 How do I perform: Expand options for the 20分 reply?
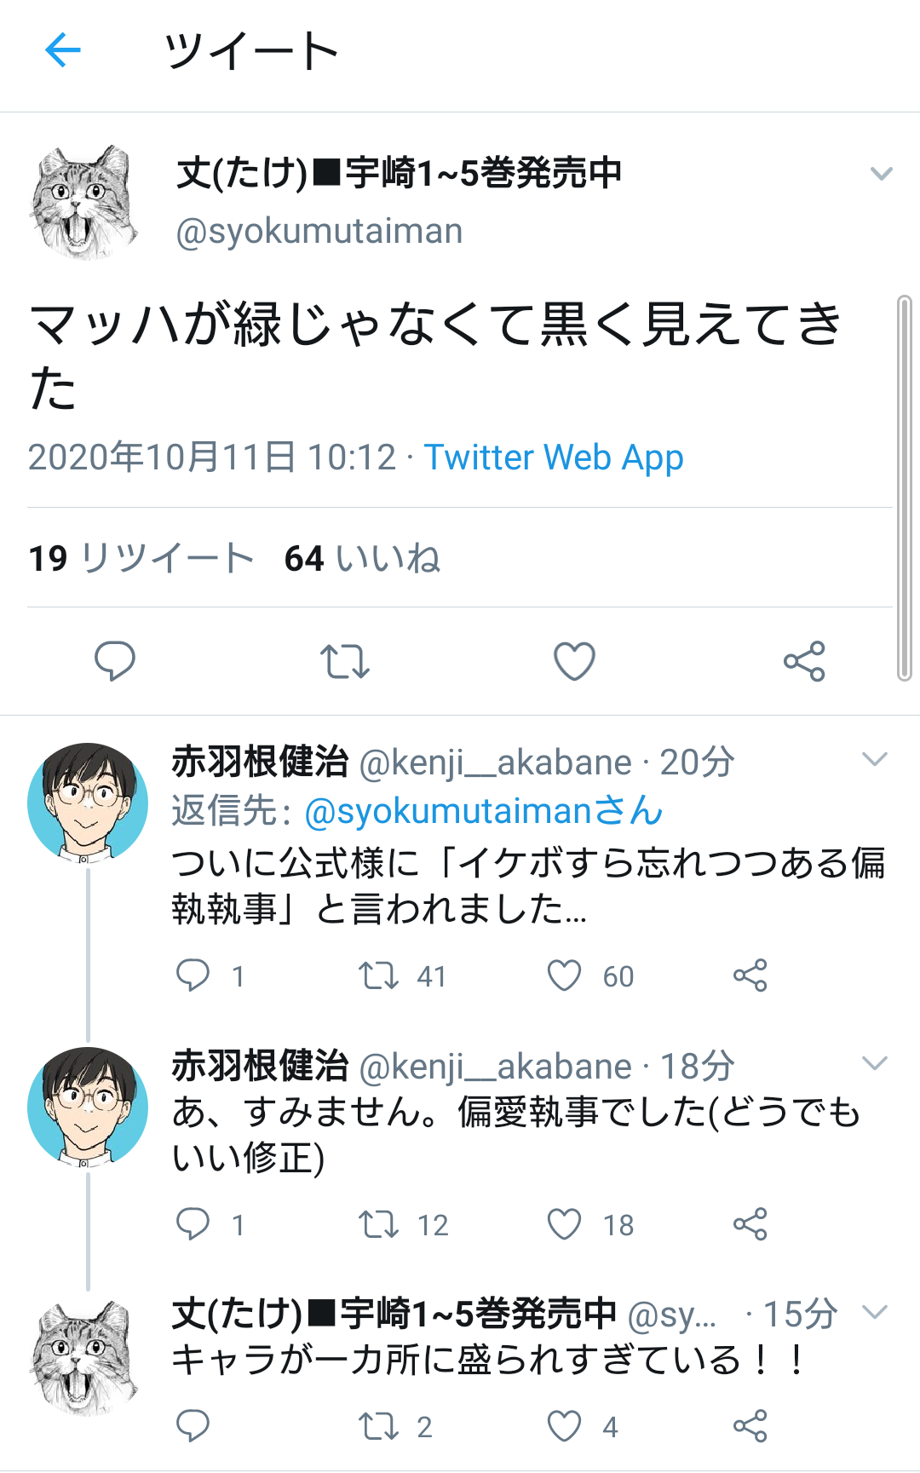875,759
